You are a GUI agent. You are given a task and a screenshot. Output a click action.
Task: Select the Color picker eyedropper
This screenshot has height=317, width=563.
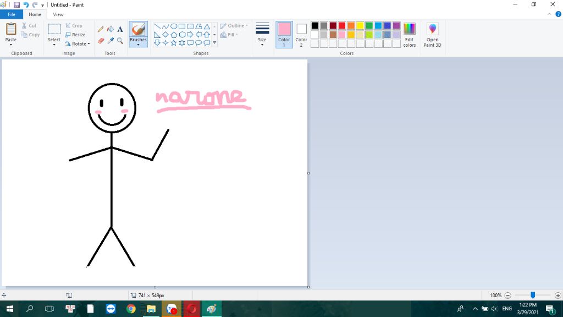(110, 41)
